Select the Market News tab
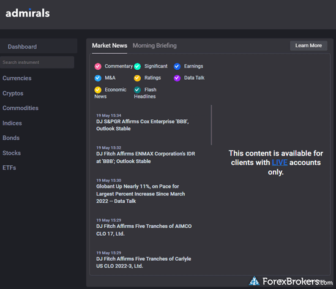Image resolution: width=336 pixels, height=289 pixels. 110,46
